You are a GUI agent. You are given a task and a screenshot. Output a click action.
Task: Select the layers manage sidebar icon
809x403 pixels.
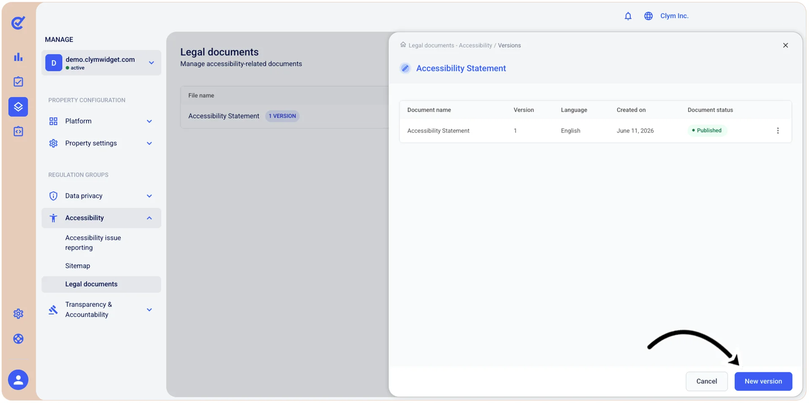click(x=18, y=107)
